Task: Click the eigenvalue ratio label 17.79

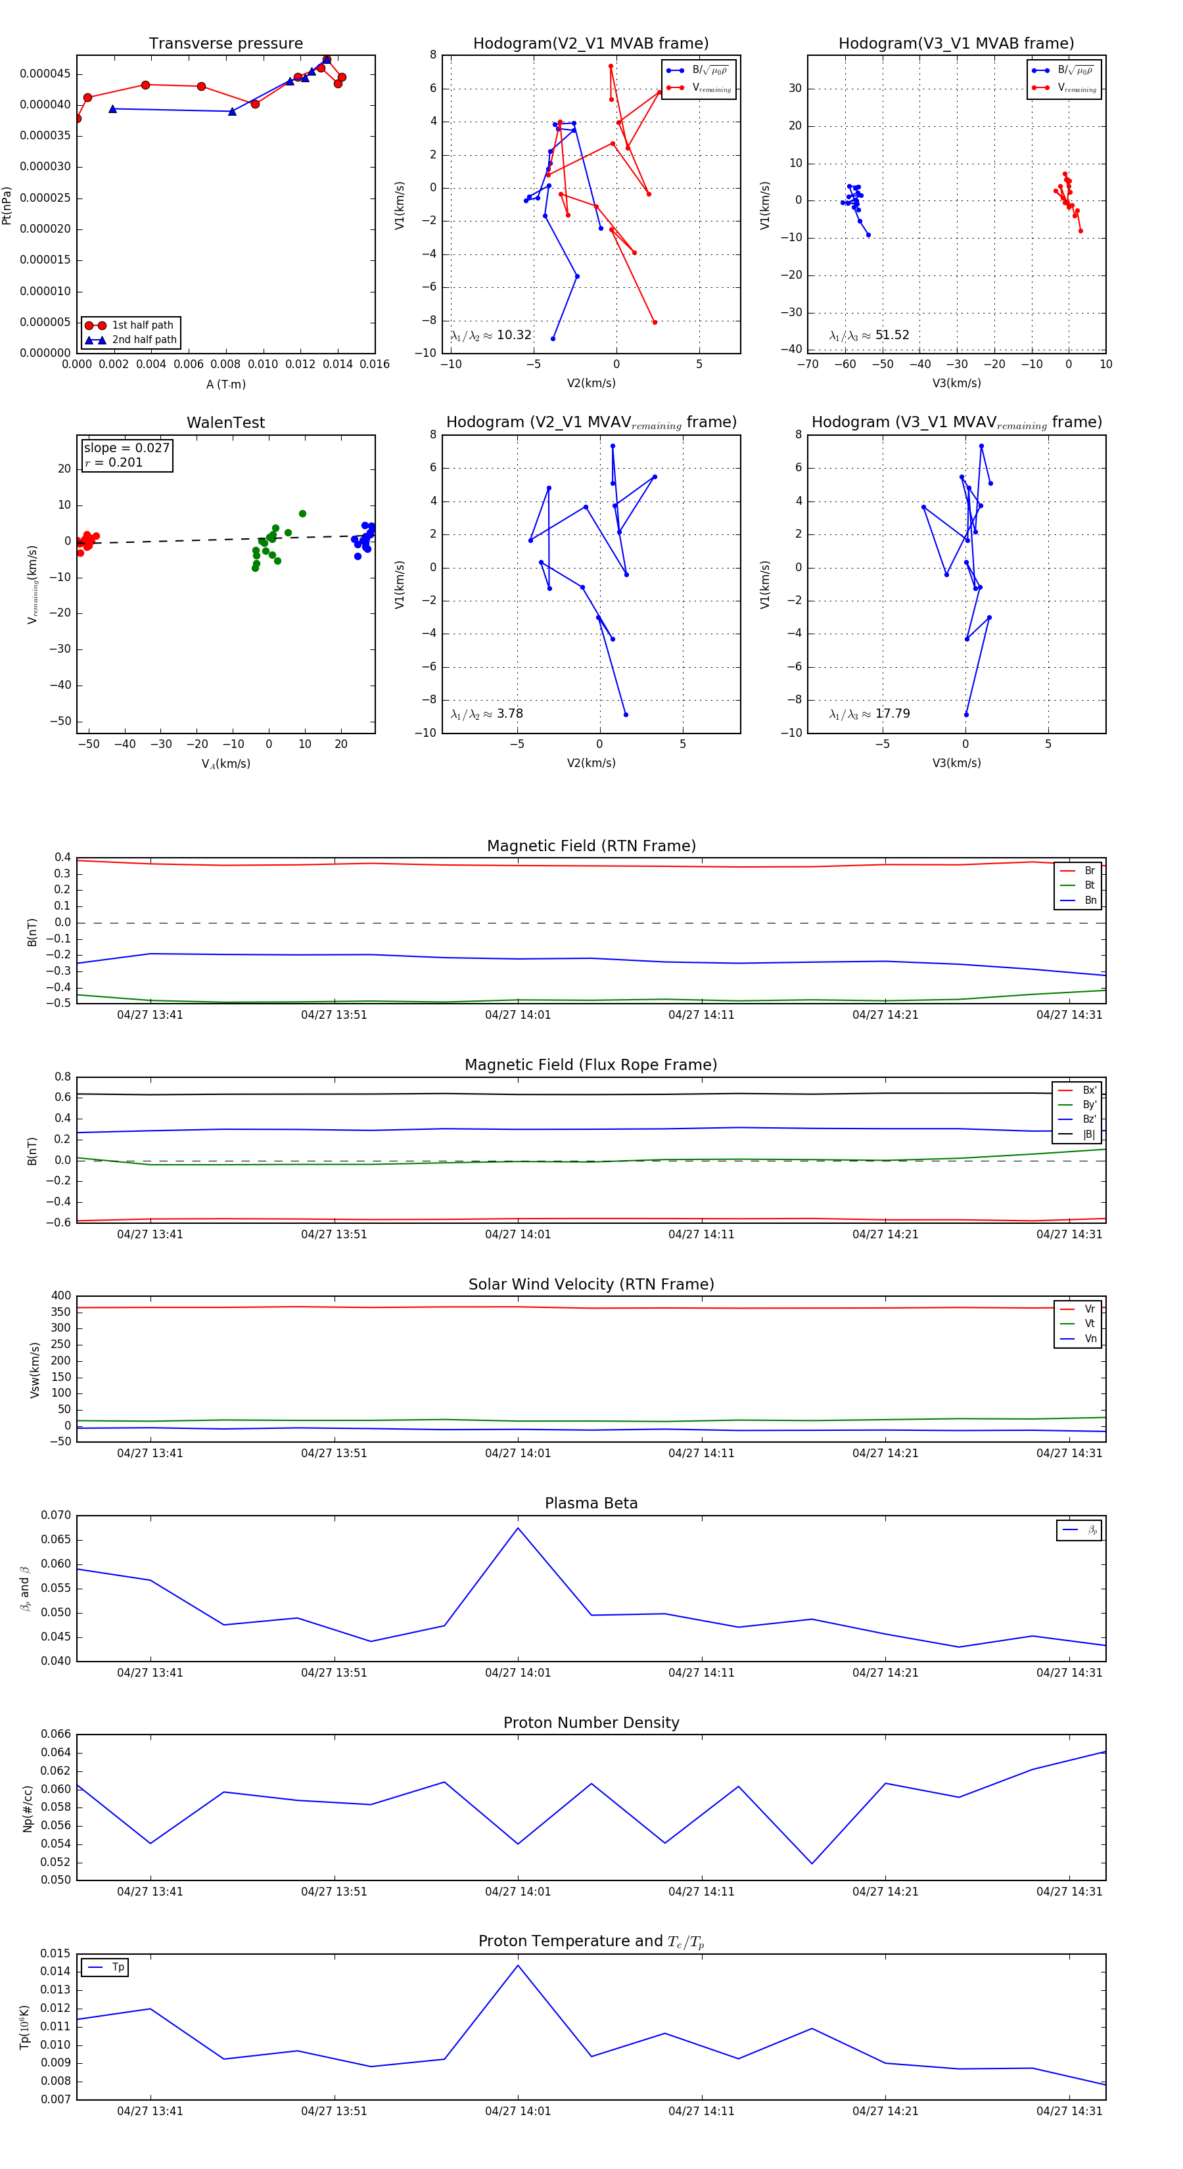Action: 869,714
